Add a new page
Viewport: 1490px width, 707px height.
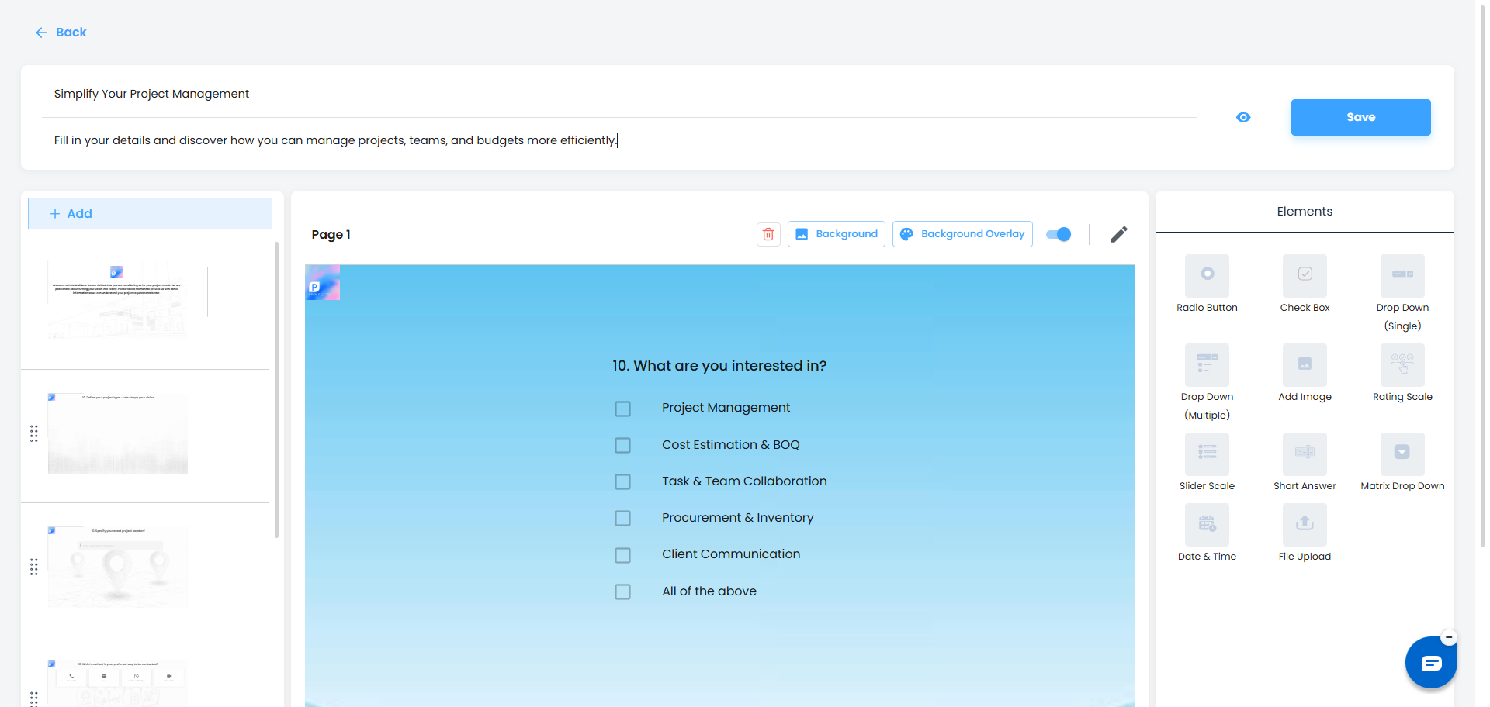coord(150,213)
